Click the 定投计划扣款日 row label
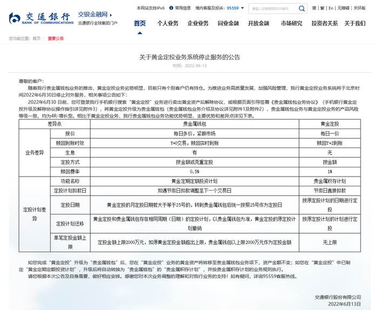Viewport: 378px width, 310px height. pos(70,191)
